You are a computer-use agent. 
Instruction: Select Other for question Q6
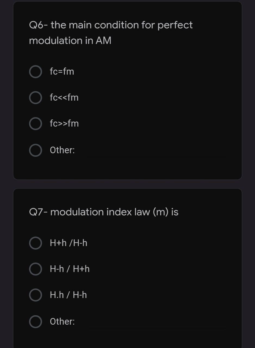pyautogui.click(x=35, y=150)
